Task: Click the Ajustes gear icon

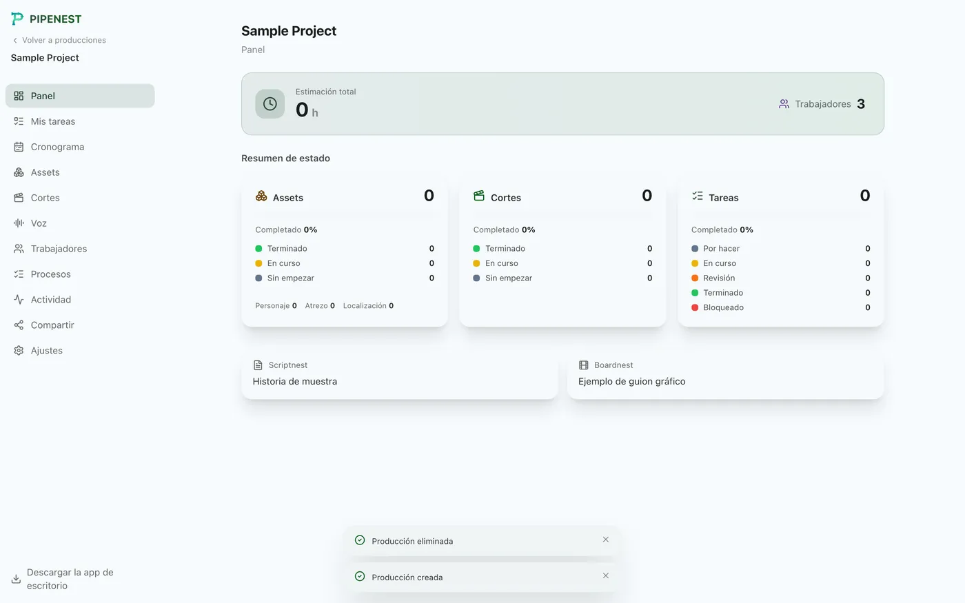Action: (19, 351)
